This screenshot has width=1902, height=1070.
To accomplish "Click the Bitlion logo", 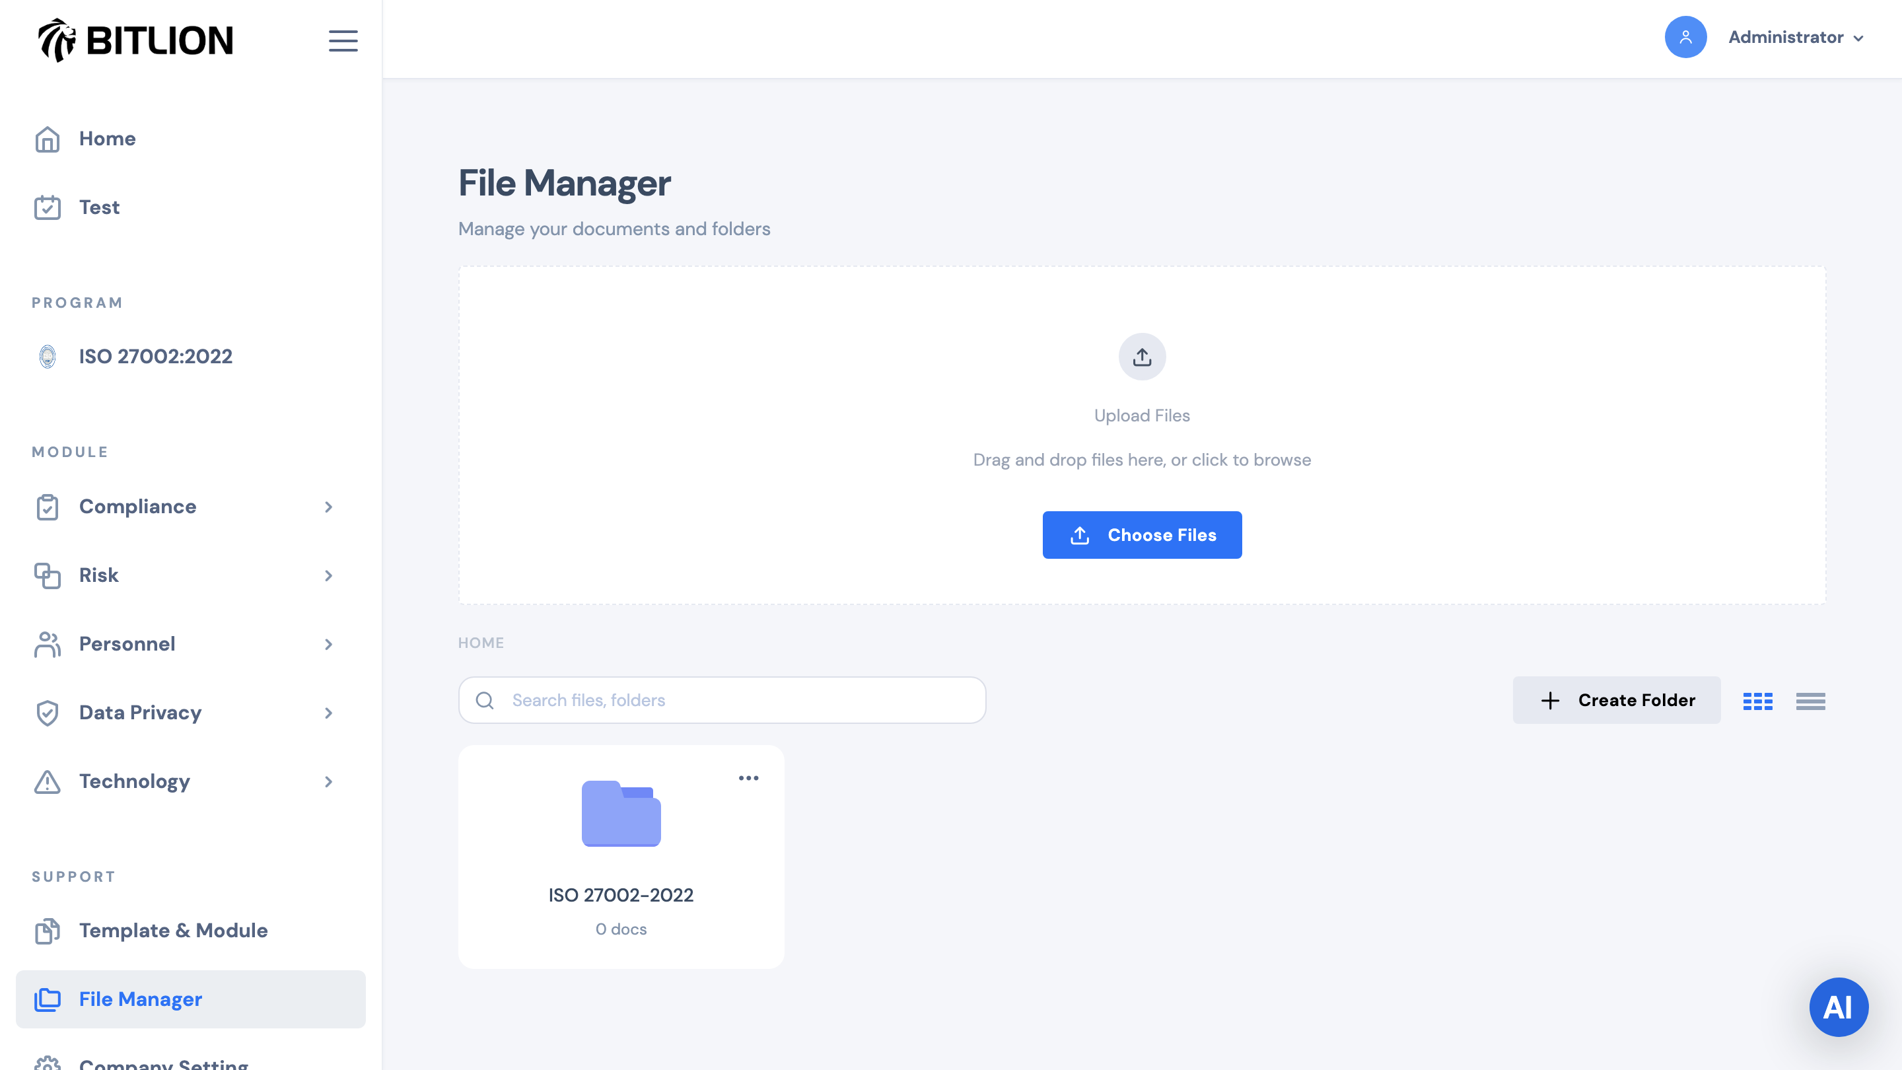I will point(136,40).
